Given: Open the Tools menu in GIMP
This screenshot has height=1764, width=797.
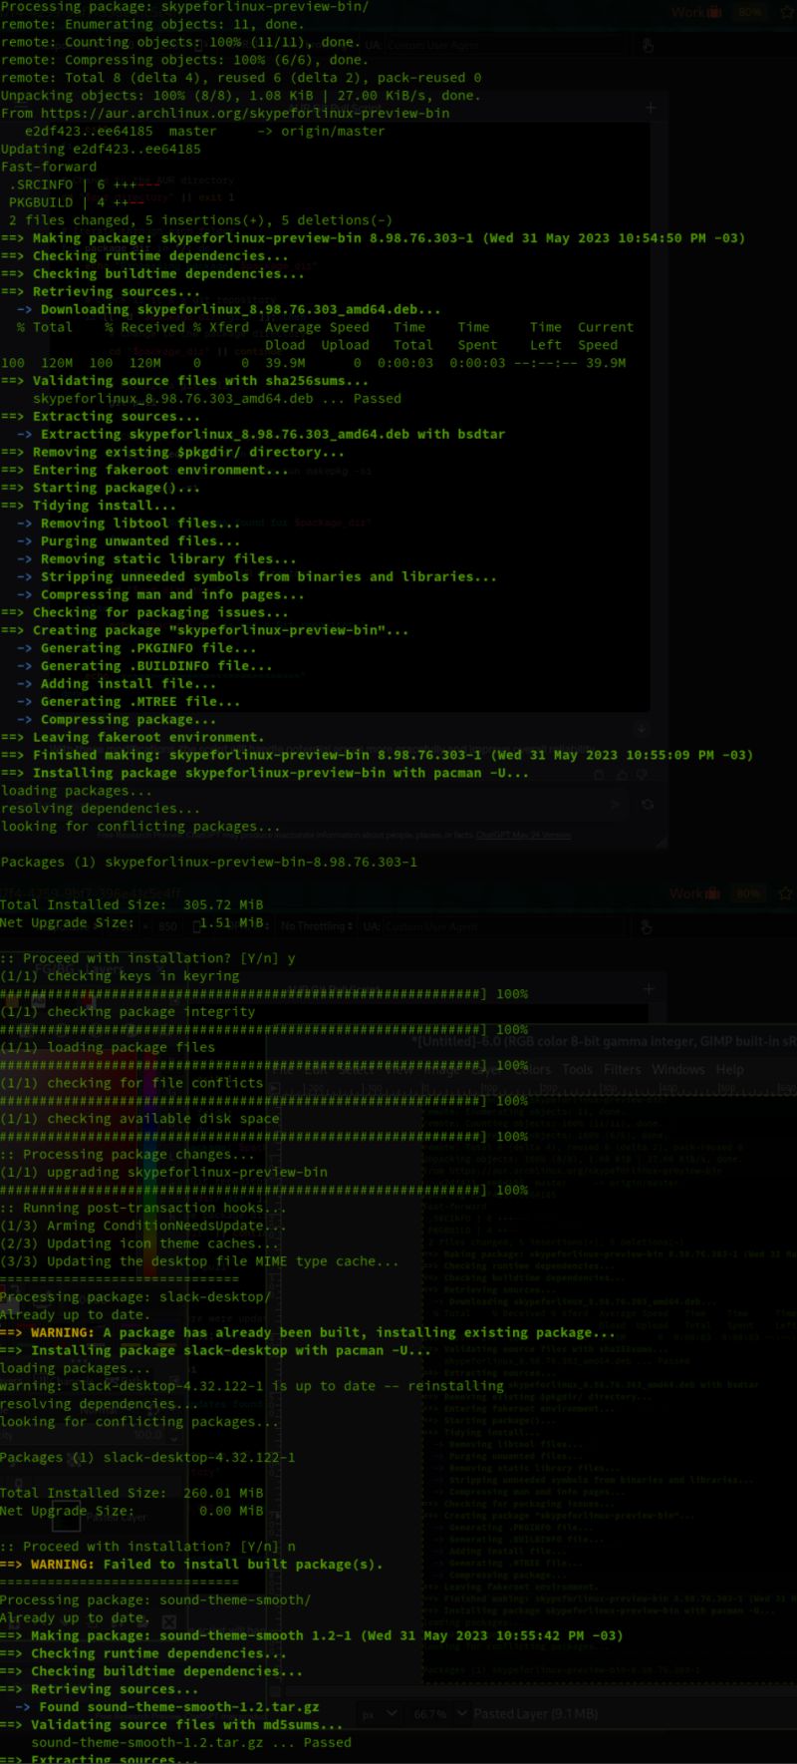Looking at the screenshot, I should (x=577, y=1069).
